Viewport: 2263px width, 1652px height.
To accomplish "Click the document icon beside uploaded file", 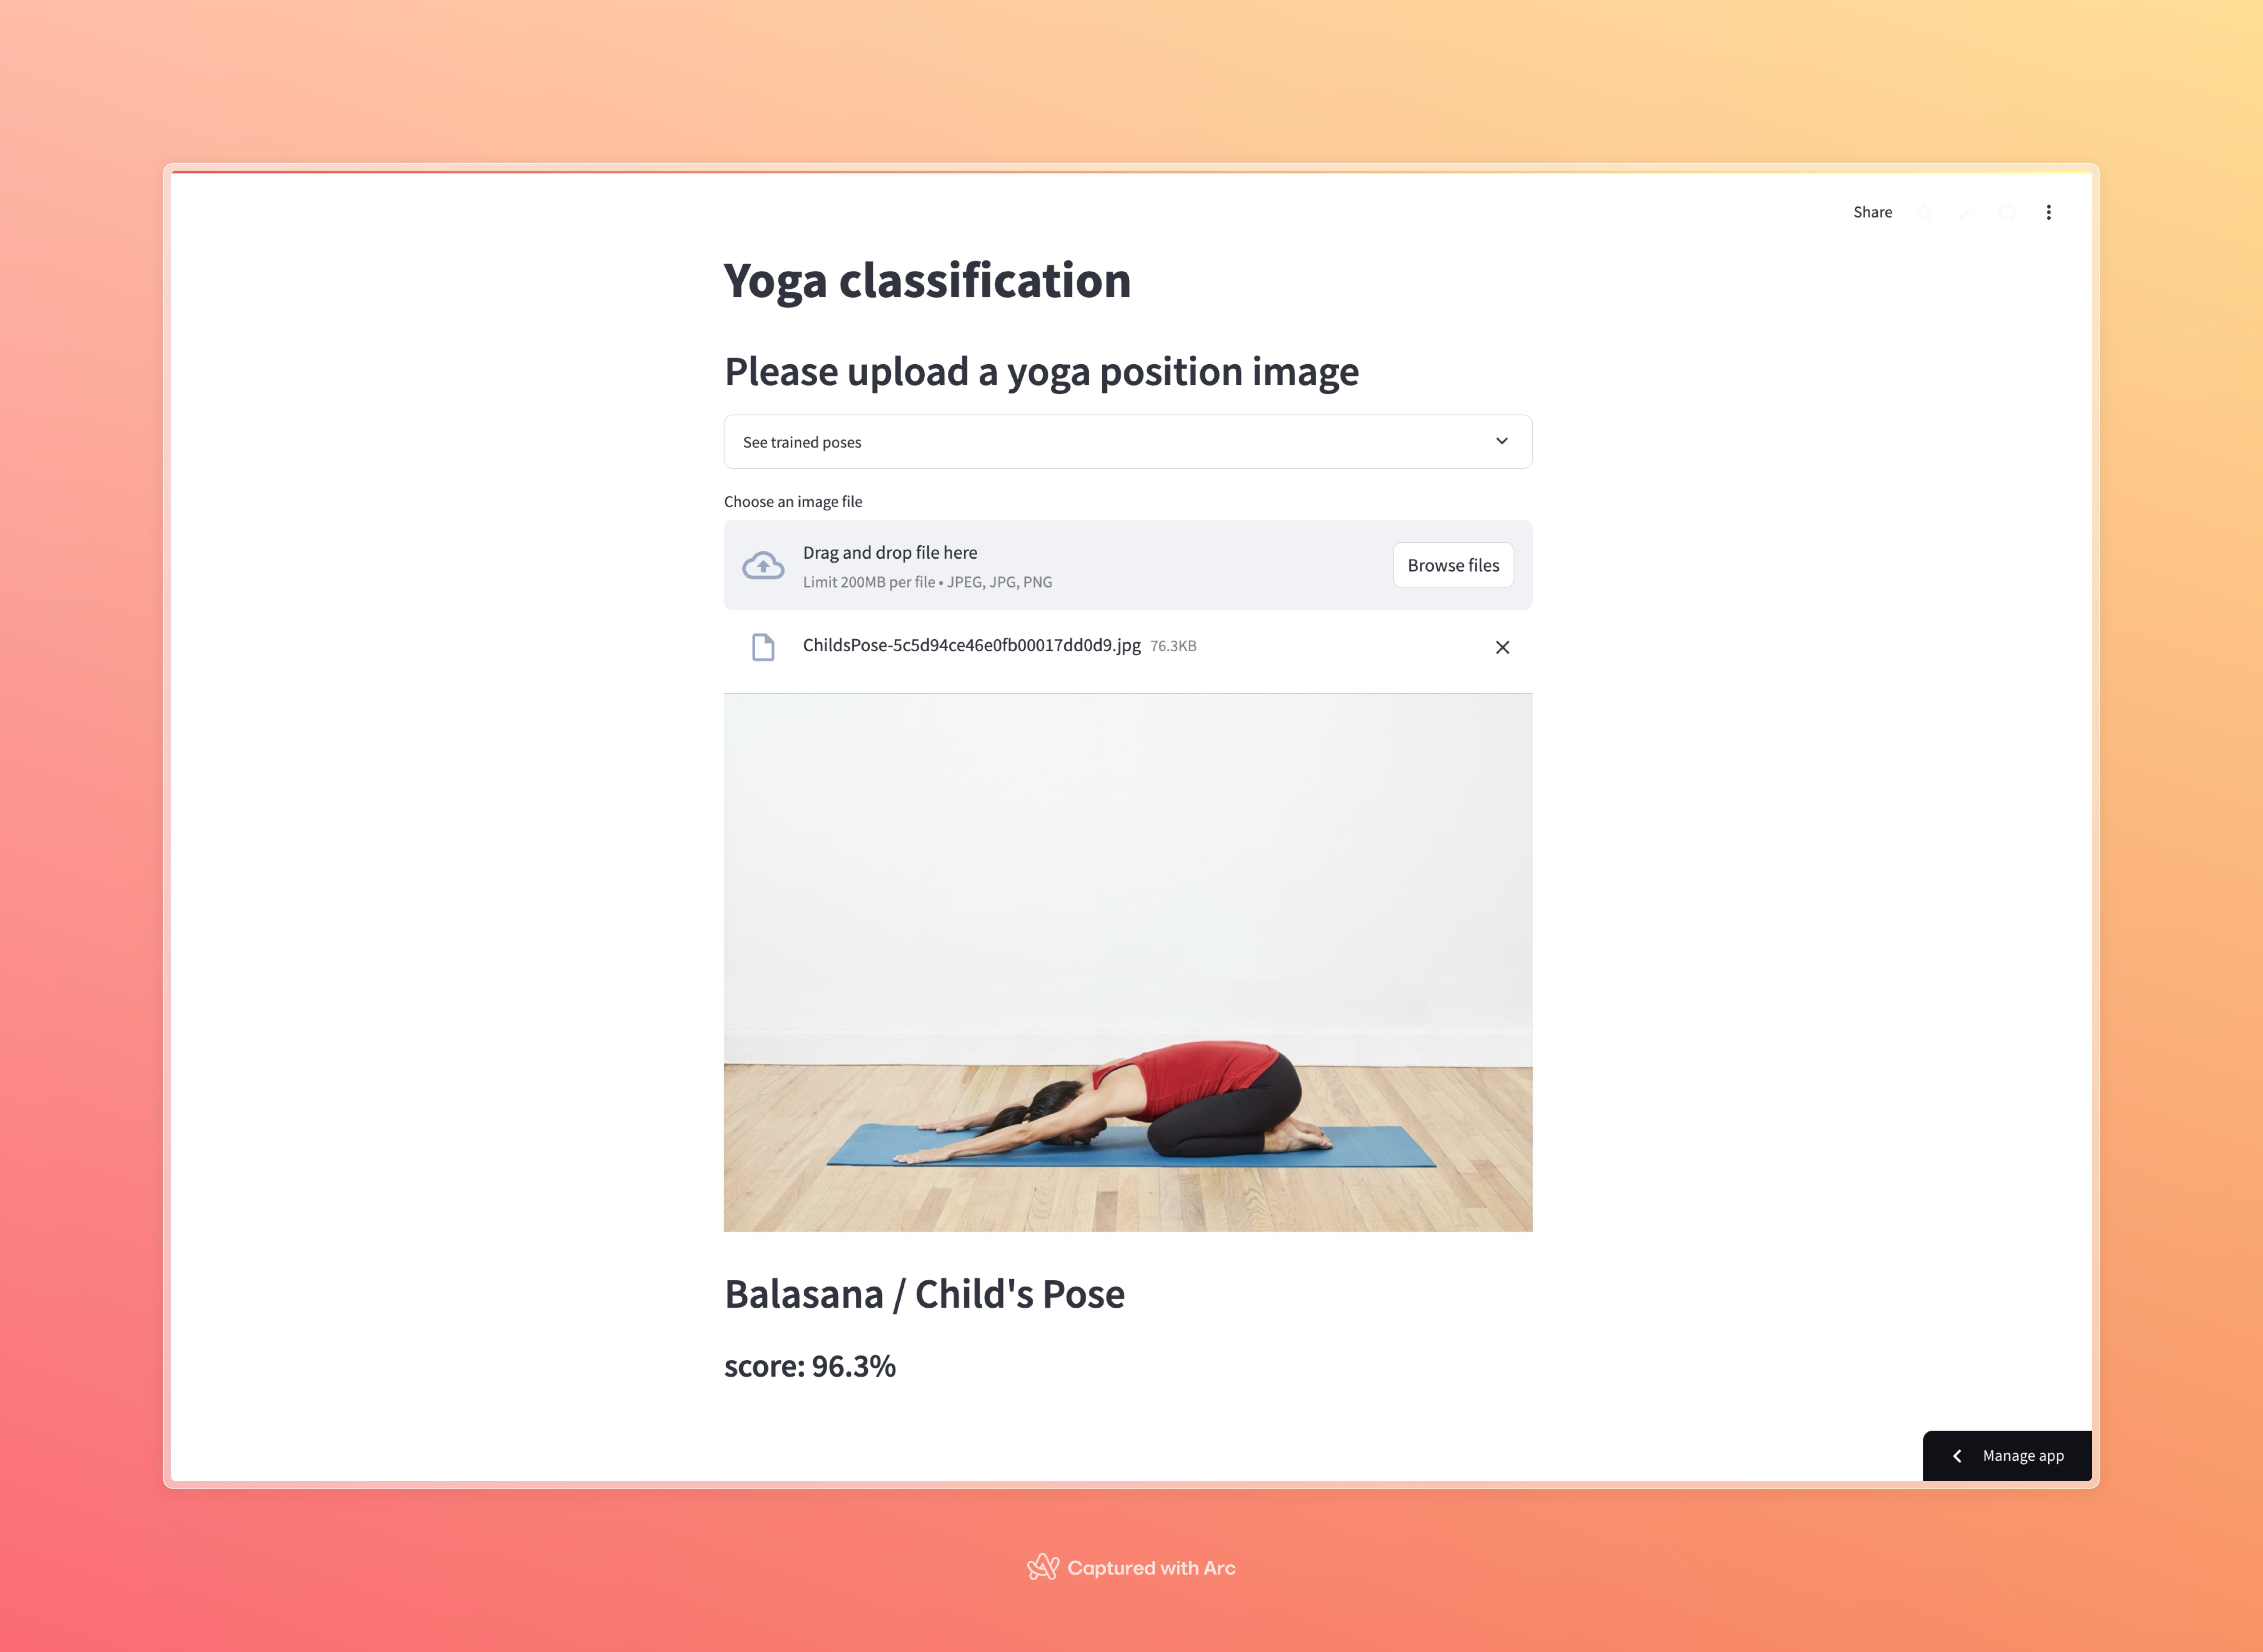I will [x=763, y=647].
